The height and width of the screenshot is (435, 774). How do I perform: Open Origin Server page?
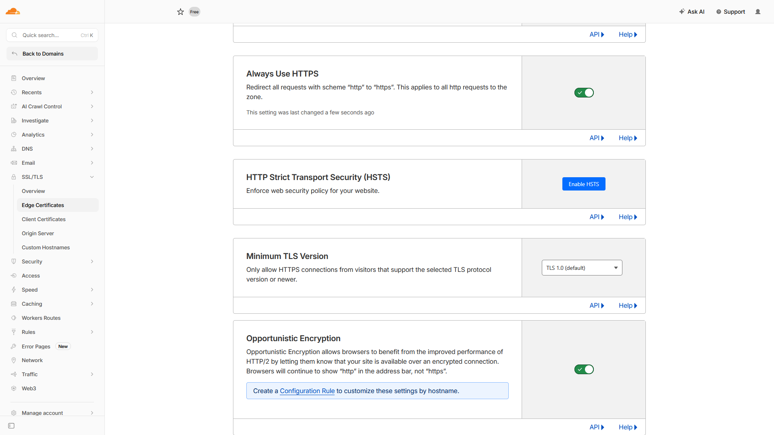[x=58, y=233]
